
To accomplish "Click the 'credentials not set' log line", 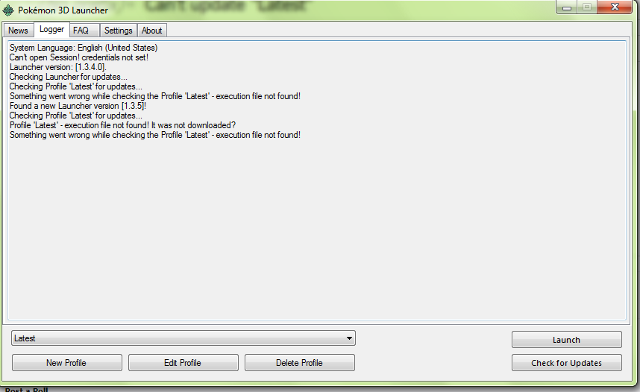I will (x=79, y=57).
